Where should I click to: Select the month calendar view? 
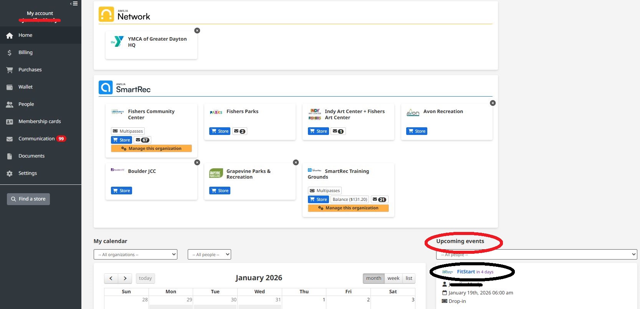tap(374, 278)
